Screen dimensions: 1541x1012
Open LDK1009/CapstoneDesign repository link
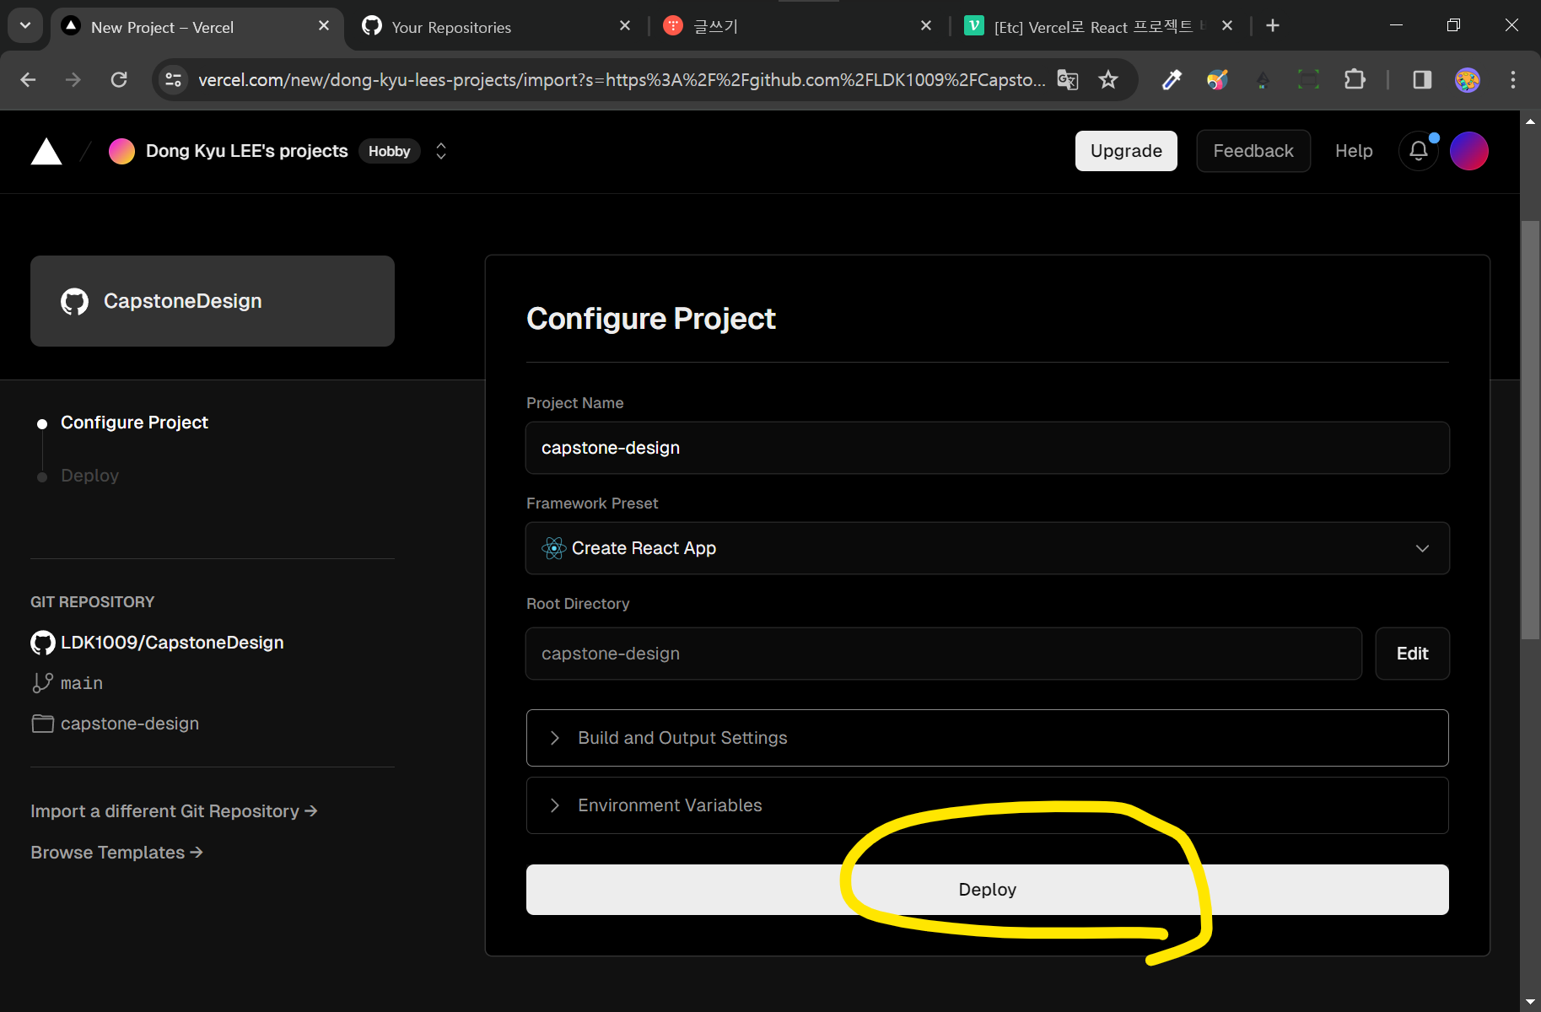coord(172,643)
